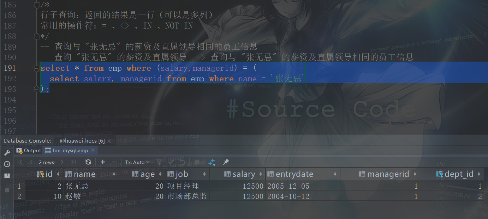Go to first page of results
The height and width of the screenshot is (219, 488).
[20, 162]
